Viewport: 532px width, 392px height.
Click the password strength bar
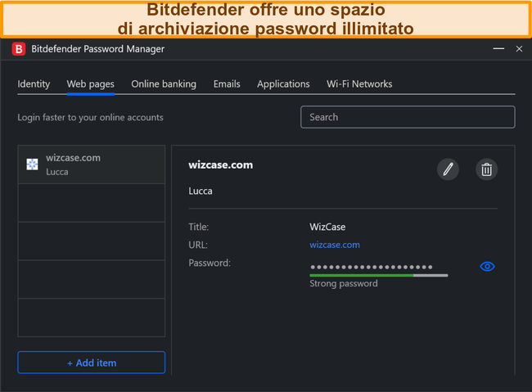click(379, 275)
